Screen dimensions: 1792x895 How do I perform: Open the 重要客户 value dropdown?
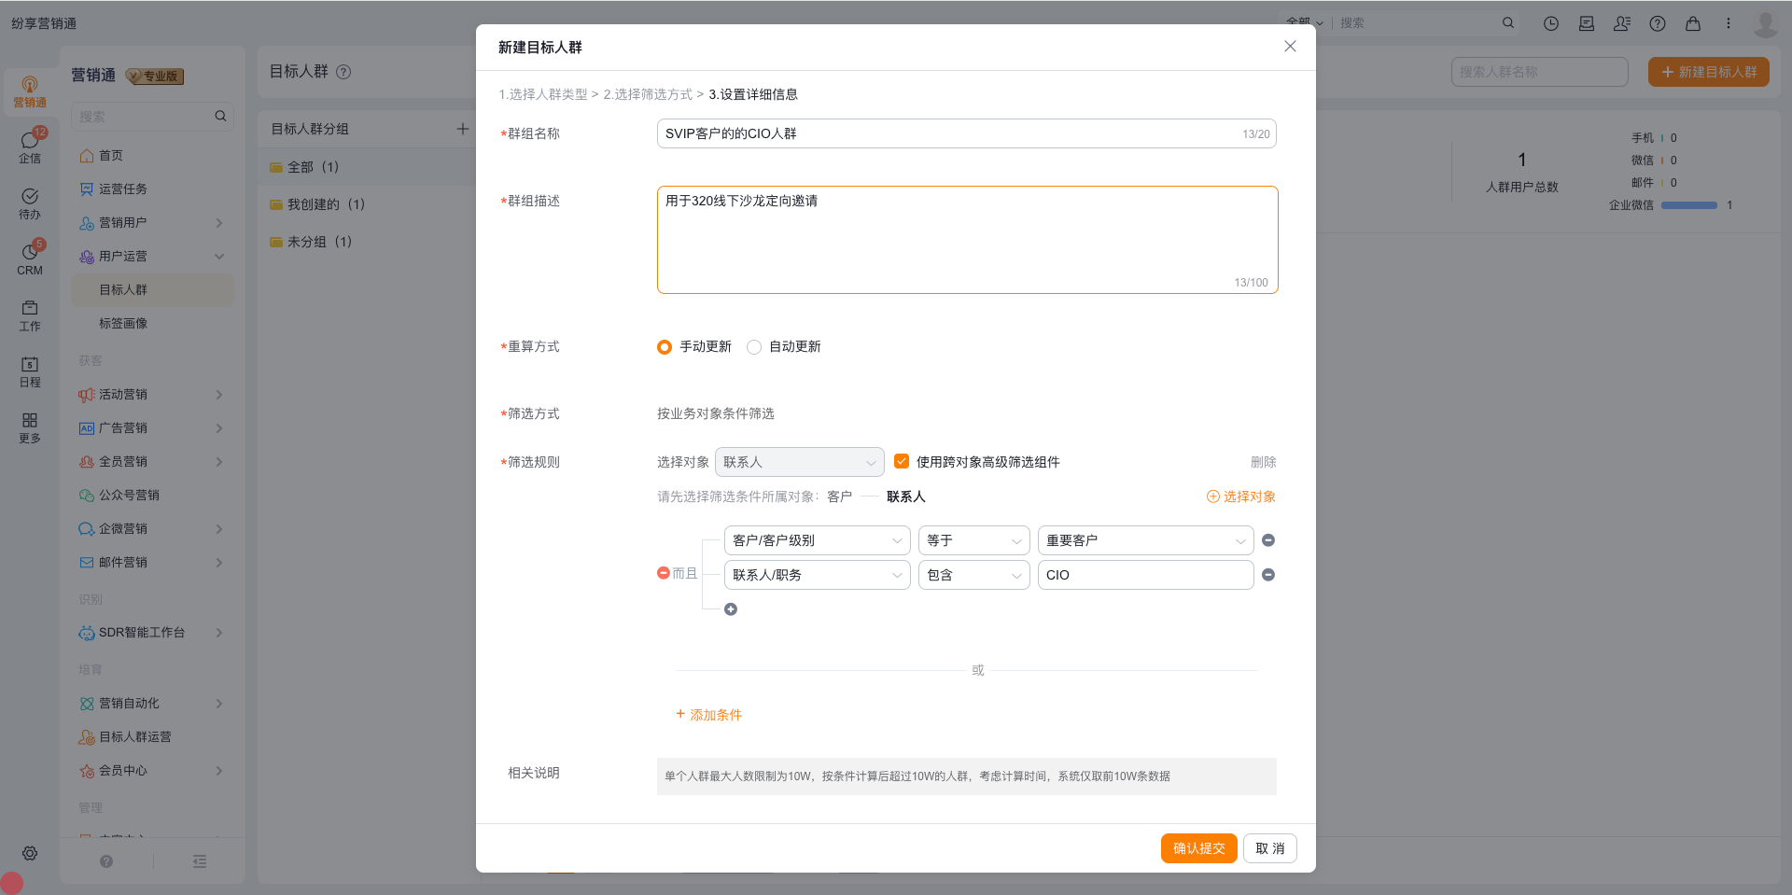pyautogui.click(x=1144, y=540)
